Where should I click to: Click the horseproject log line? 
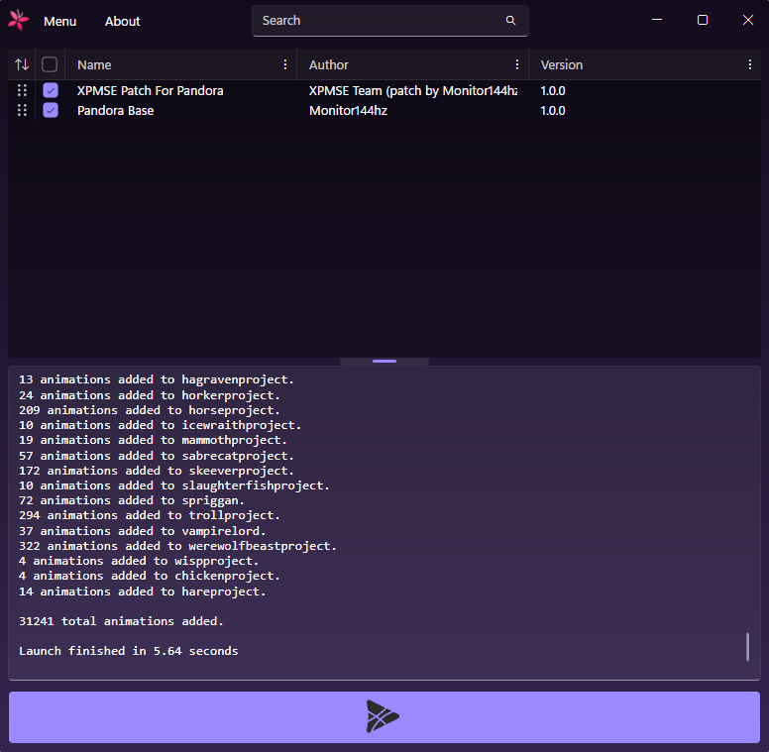coord(150,410)
